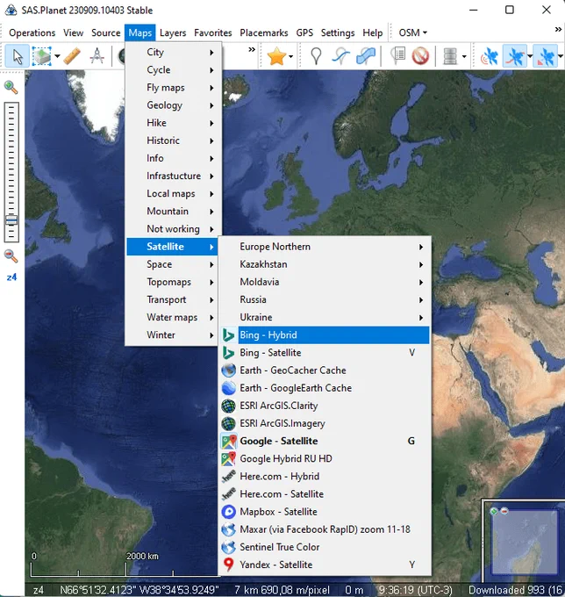Expand the Water maps submenu
This screenshot has height=597, width=565.
coord(173,318)
